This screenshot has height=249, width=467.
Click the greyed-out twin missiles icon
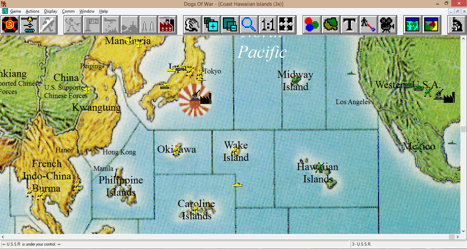[x=149, y=25]
